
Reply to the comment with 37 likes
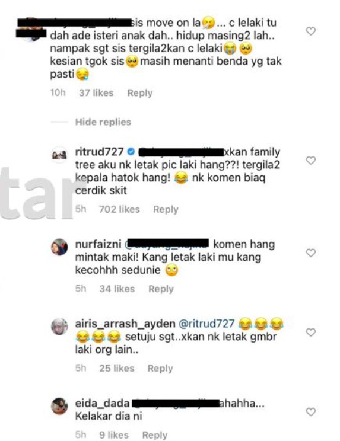tap(140, 93)
